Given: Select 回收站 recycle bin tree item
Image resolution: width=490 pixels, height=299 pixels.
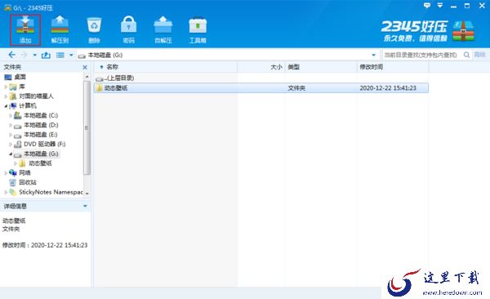Looking at the screenshot, I should coord(28,182).
